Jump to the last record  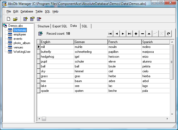tap(130, 34)
